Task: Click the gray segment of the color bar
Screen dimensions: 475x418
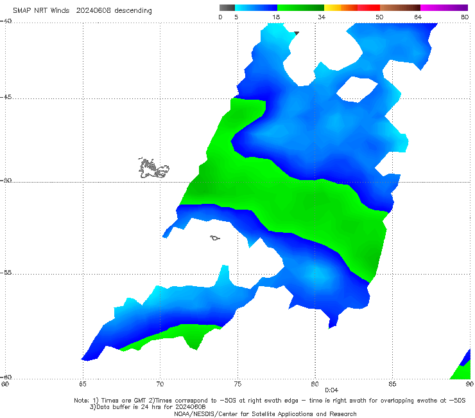Action: (227, 8)
